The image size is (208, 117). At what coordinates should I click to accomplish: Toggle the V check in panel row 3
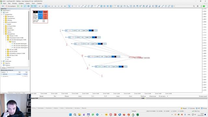tap(104, 44)
